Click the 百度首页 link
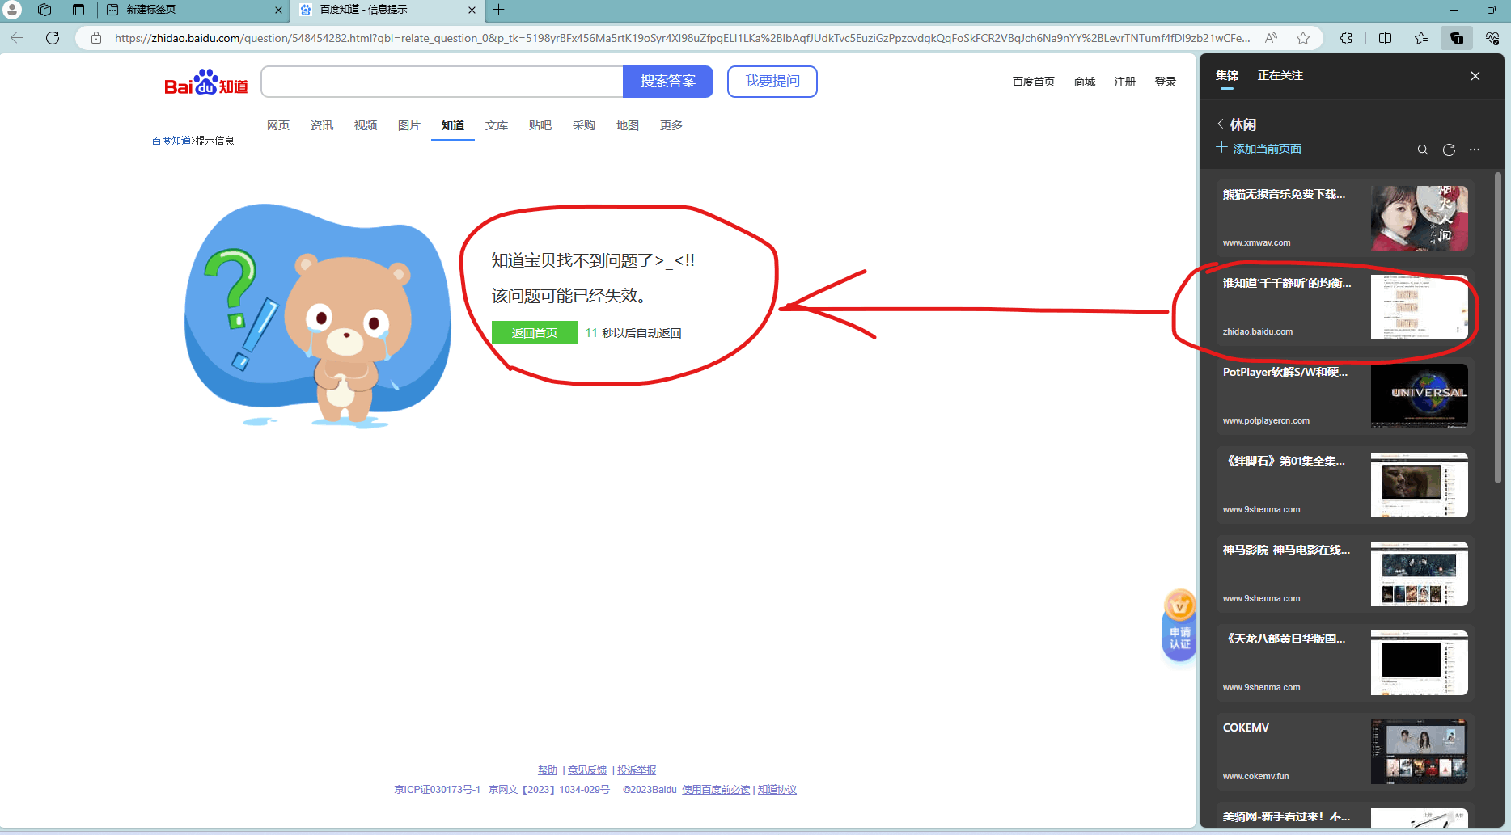The image size is (1511, 835). 1034,82
